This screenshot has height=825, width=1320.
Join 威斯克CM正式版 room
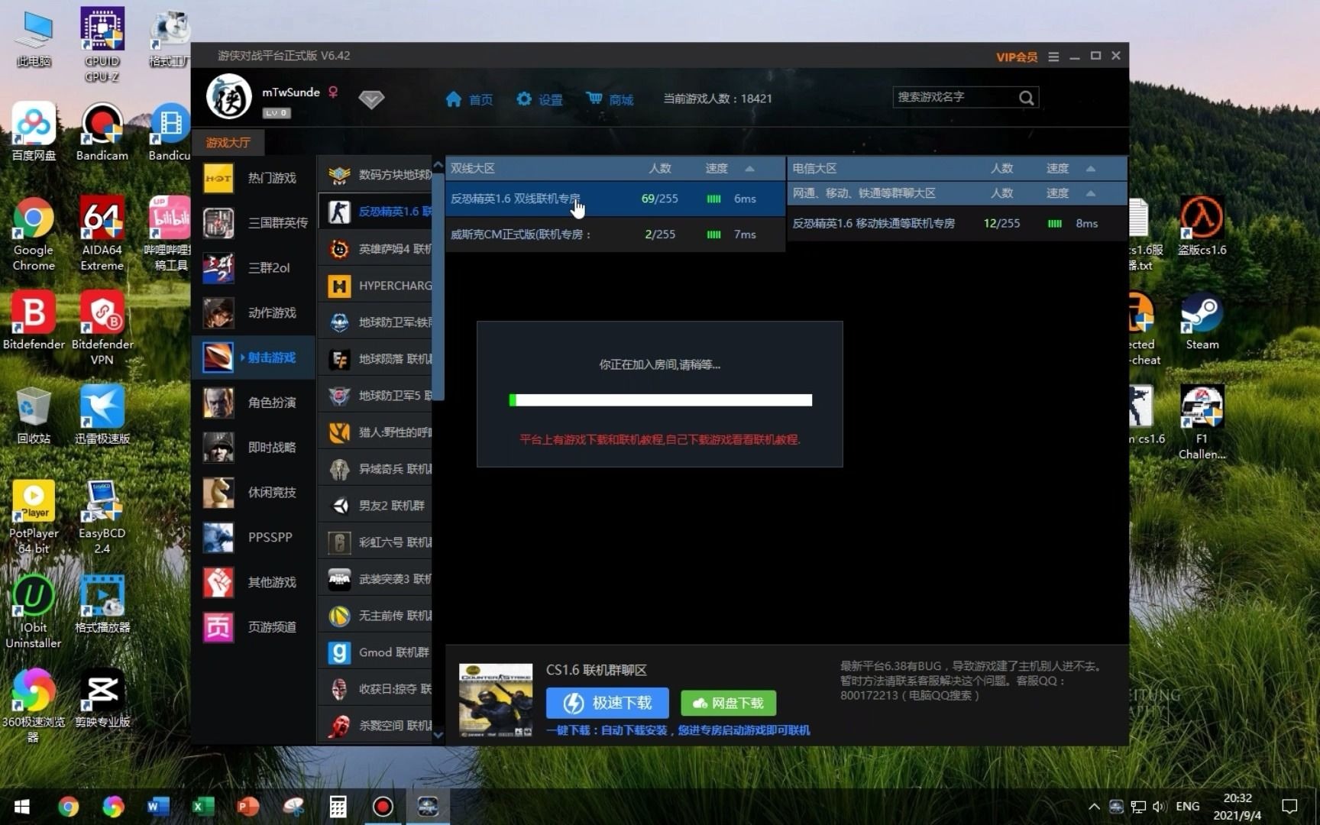click(614, 235)
